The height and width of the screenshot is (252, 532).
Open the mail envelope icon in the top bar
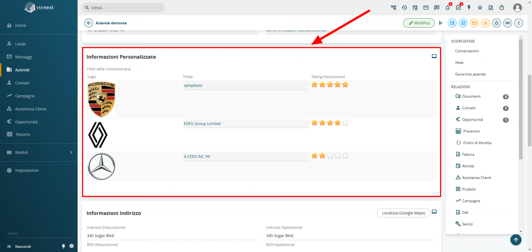426,8
